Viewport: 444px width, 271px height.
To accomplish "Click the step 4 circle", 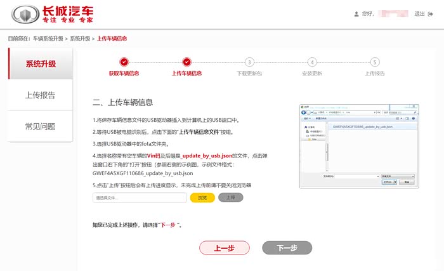I will [312, 62].
